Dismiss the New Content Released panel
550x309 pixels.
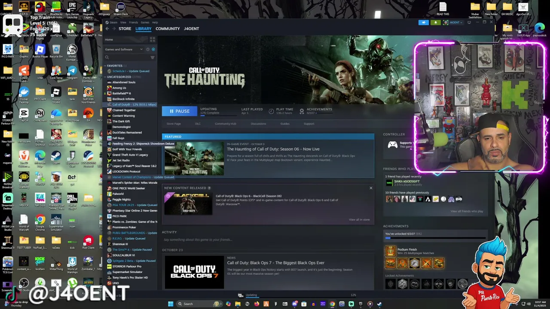coord(371,188)
